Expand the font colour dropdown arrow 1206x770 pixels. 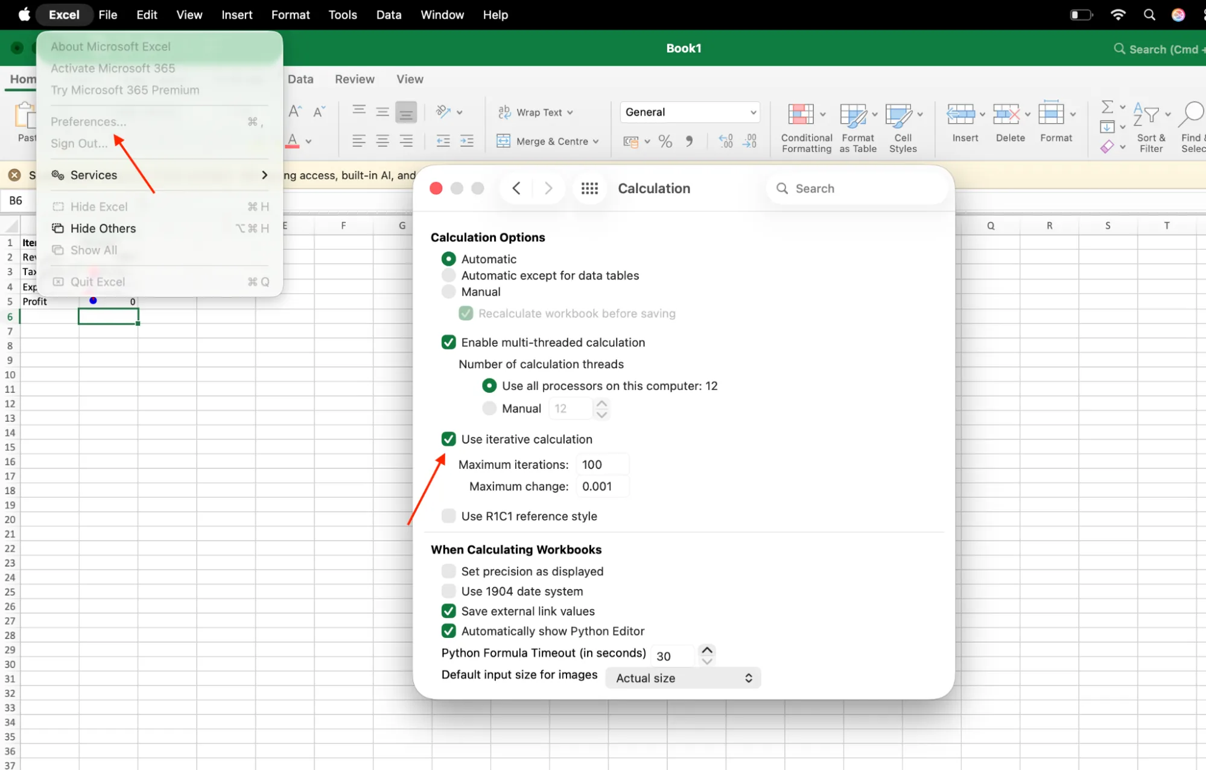(308, 142)
